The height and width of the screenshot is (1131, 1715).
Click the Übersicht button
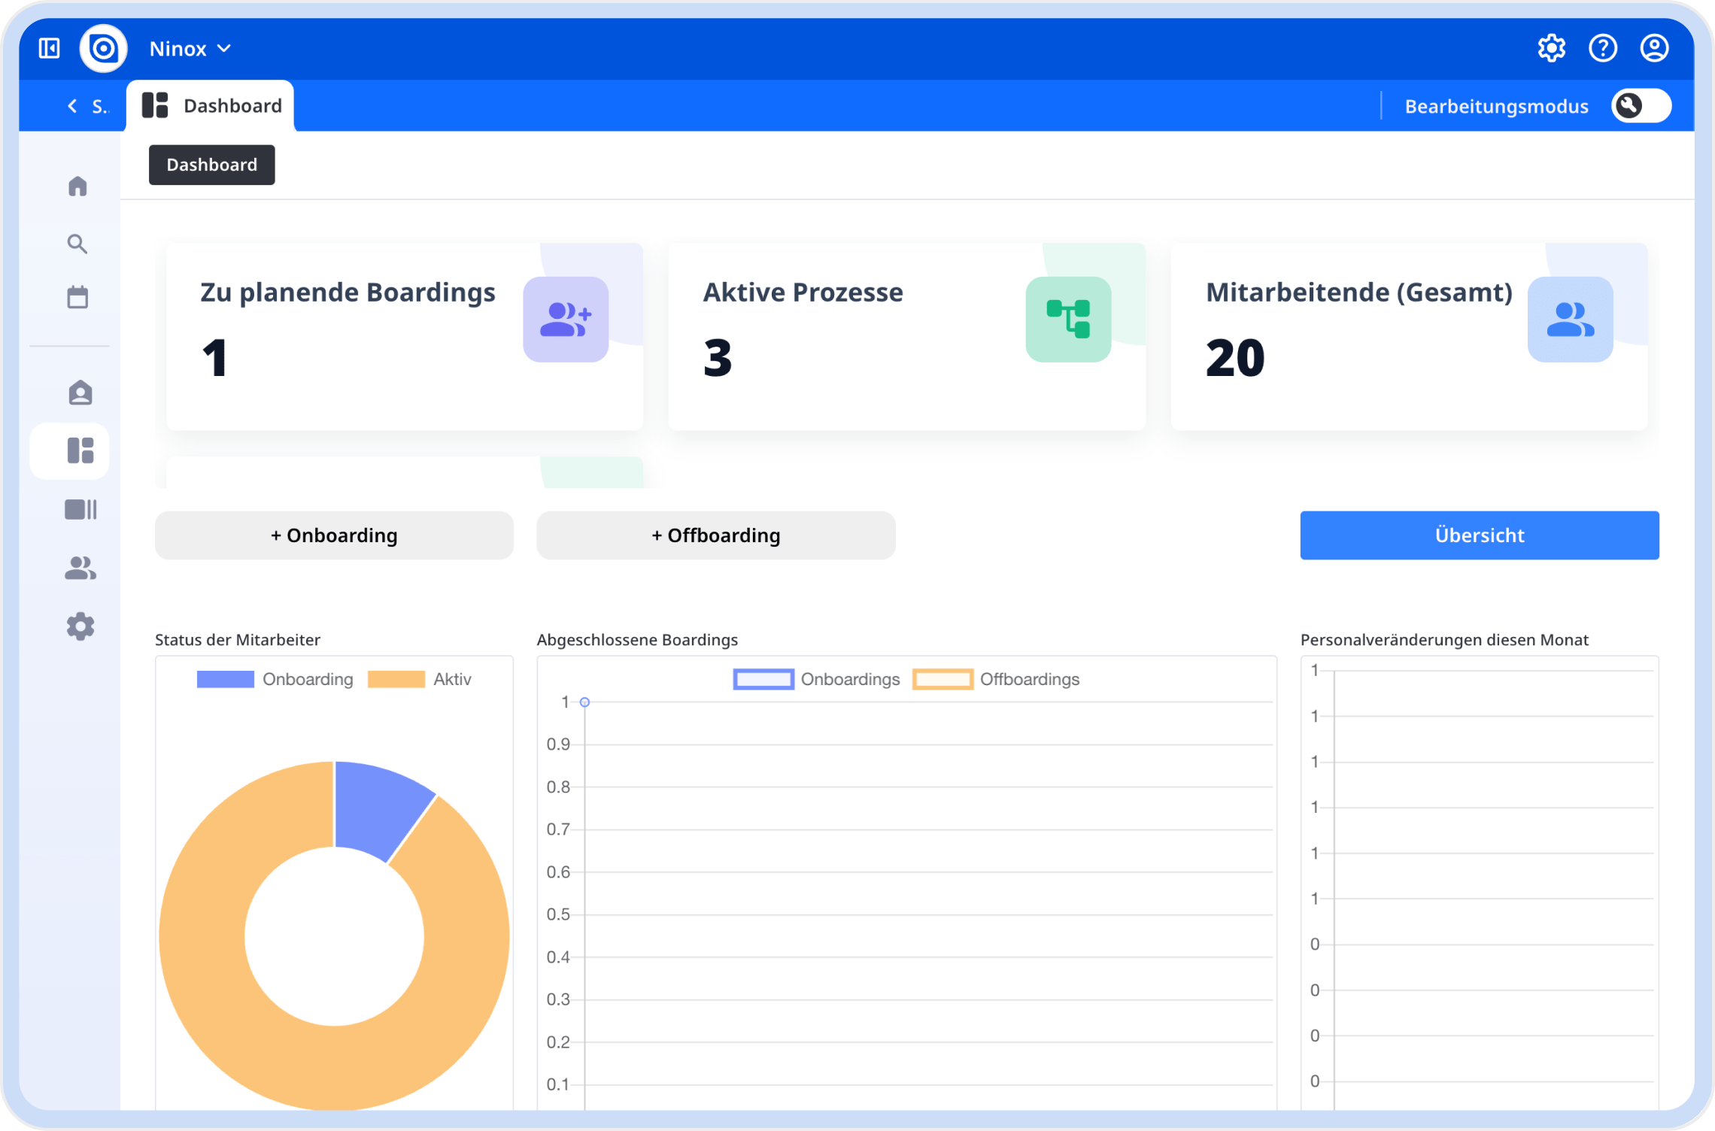point(1479,535)
